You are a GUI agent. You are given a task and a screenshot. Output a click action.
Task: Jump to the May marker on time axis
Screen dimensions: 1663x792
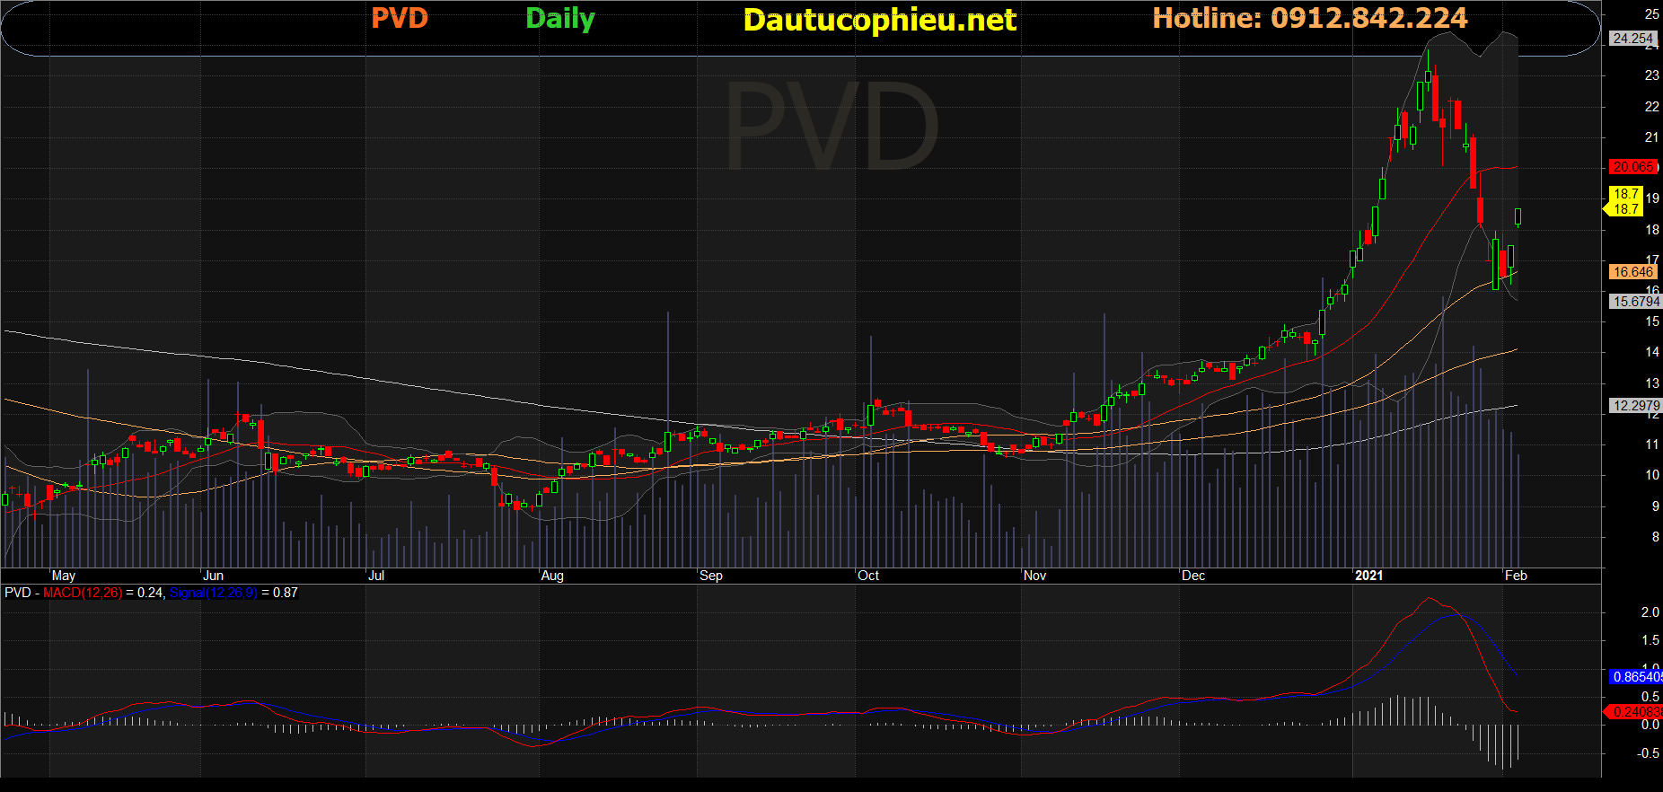[64, 576]
